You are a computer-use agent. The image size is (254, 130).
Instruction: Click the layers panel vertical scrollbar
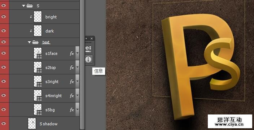click(82, 65)
